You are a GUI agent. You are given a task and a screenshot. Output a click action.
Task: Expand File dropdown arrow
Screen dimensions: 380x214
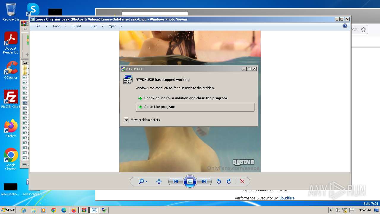pos(46,26)
